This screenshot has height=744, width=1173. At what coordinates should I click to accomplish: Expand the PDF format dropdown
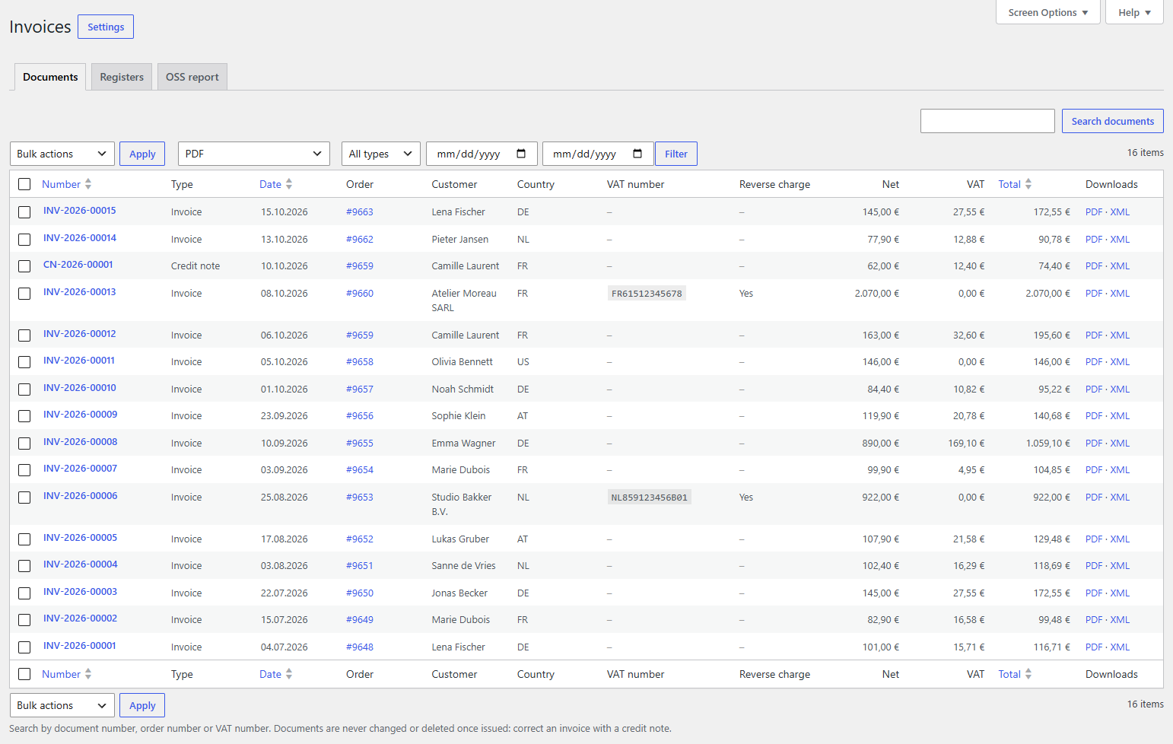(254, 154)
